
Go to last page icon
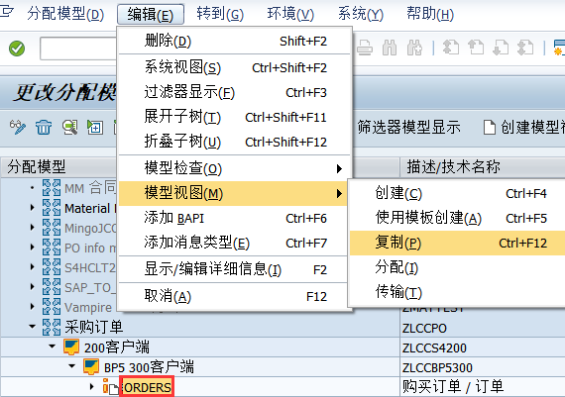click(x=525, y=48)
